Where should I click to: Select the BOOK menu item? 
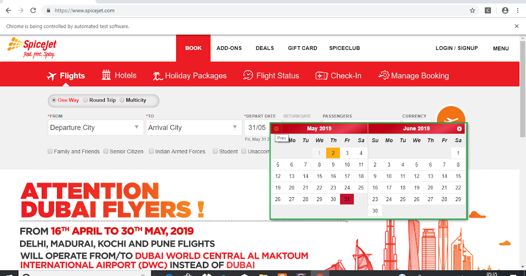click(193, 48)
